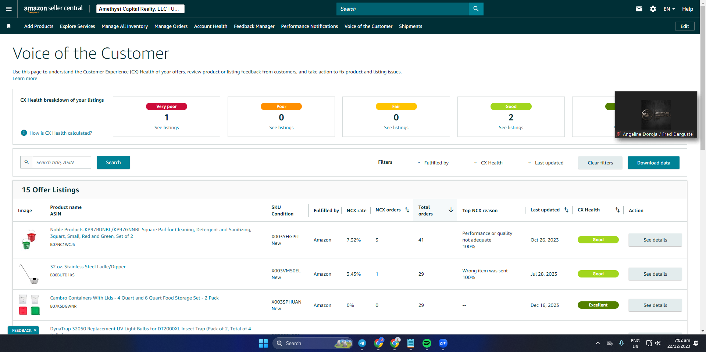See details for Cambro Containers
This screenshot has height=352, width=706.
pyautogui.click(x=655, y=305)
